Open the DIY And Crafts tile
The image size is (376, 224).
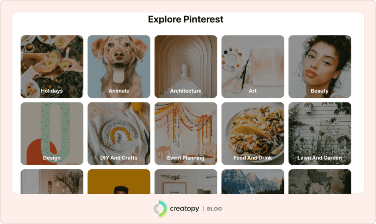coord(119,134)
